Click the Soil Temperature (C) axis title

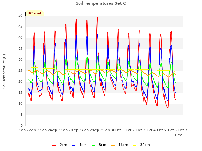pyautogui.click(x=4, y=71)
